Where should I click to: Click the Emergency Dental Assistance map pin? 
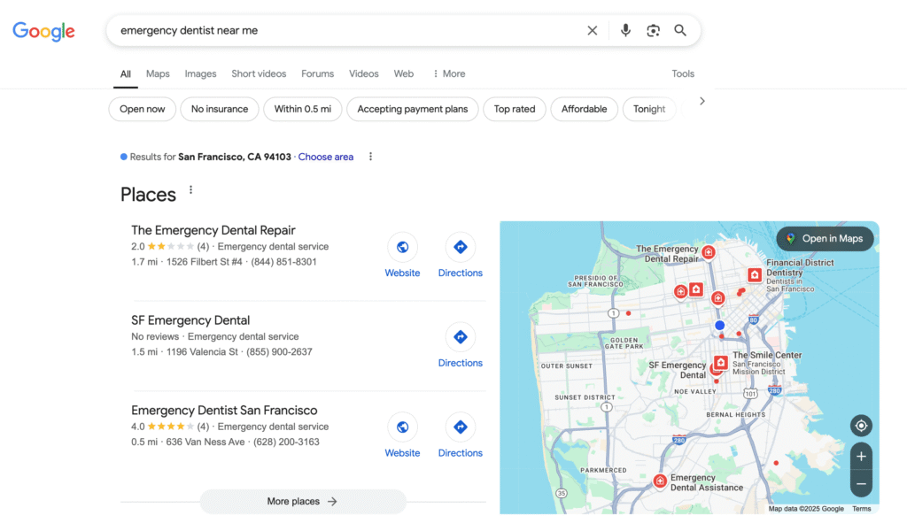(x=660, y=481)
